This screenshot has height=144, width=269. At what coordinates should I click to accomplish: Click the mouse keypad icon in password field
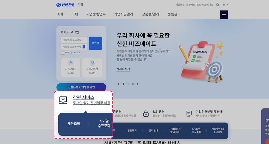point(84,47)
